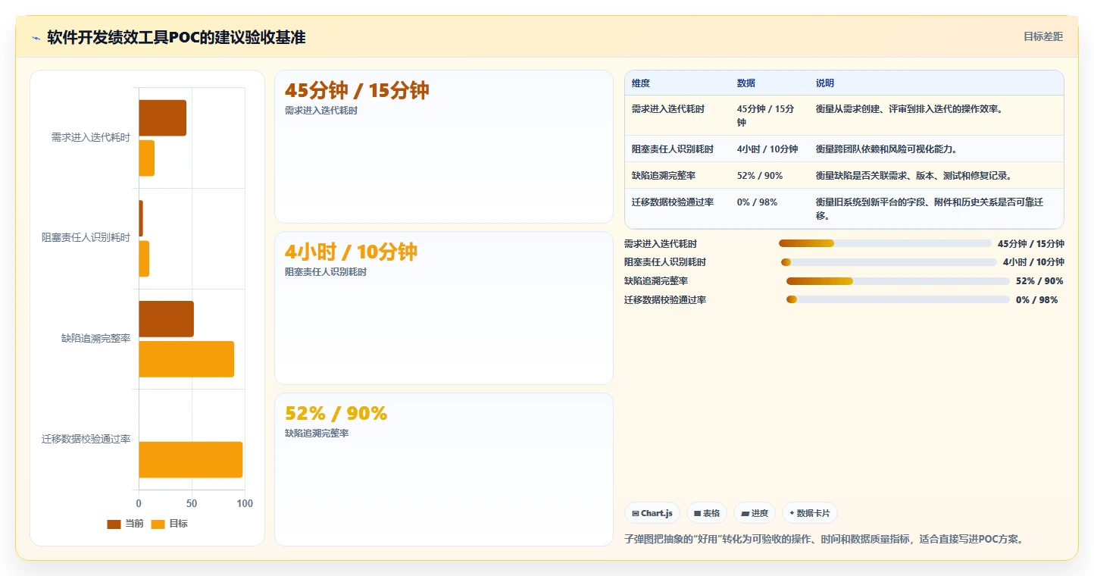Click the 数据卡片 tag chip
The height and width of the screenshot is (576, 1094).
pyautogui.click(x=810, y=513)
